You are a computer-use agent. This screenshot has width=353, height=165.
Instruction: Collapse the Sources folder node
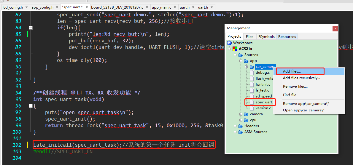tap(235, 55)
